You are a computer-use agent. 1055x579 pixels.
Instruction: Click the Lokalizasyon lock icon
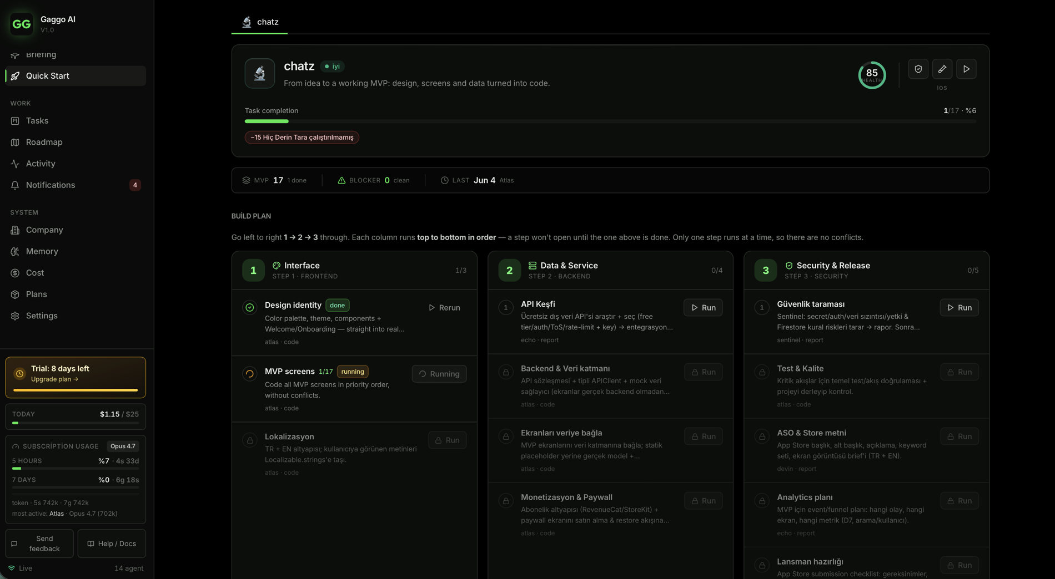[250, 440]
